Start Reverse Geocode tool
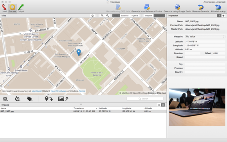The image size is (227, 142). pos(201,8)
